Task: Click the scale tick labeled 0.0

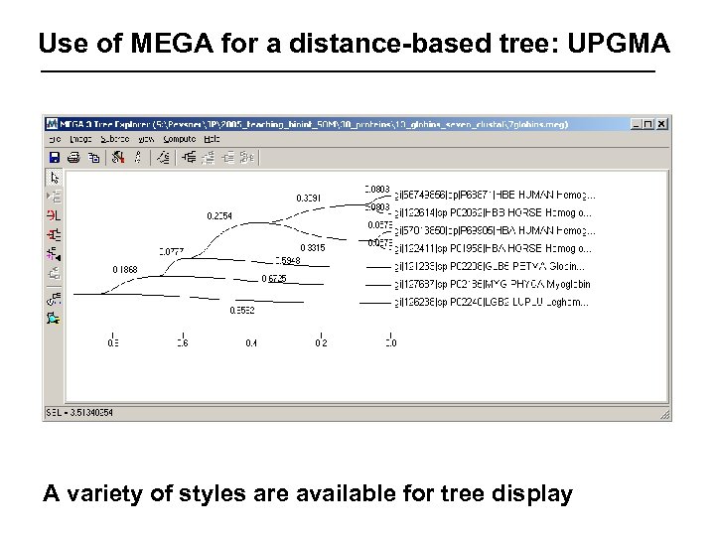Action: [x=391, y=342]
